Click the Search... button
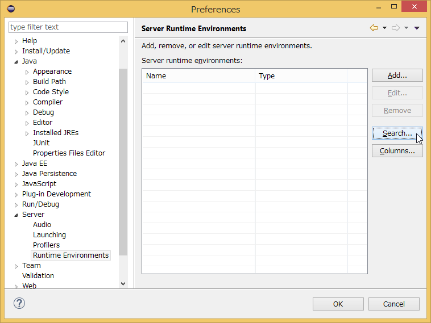The width and height of the screenshot is (431, 323). [397, 133]
